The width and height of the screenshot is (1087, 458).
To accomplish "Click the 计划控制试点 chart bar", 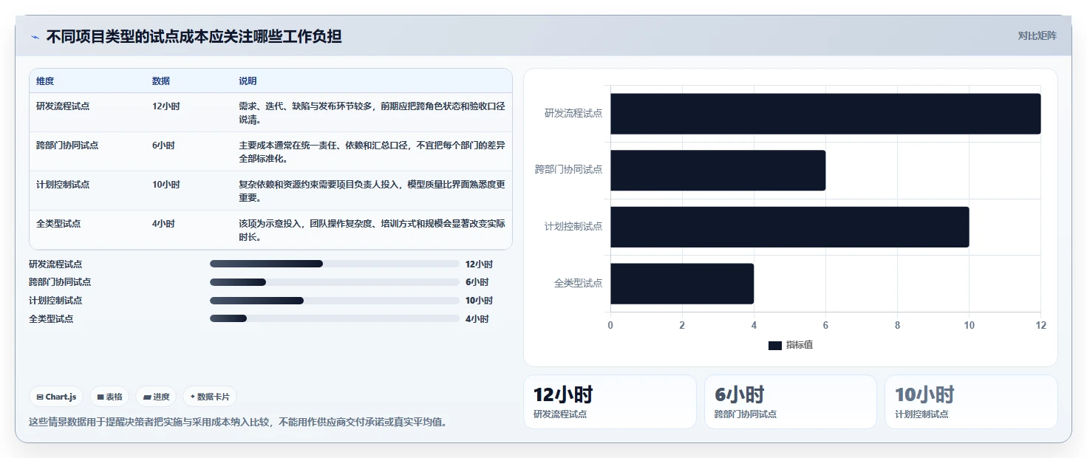I will tap(789, 227).
